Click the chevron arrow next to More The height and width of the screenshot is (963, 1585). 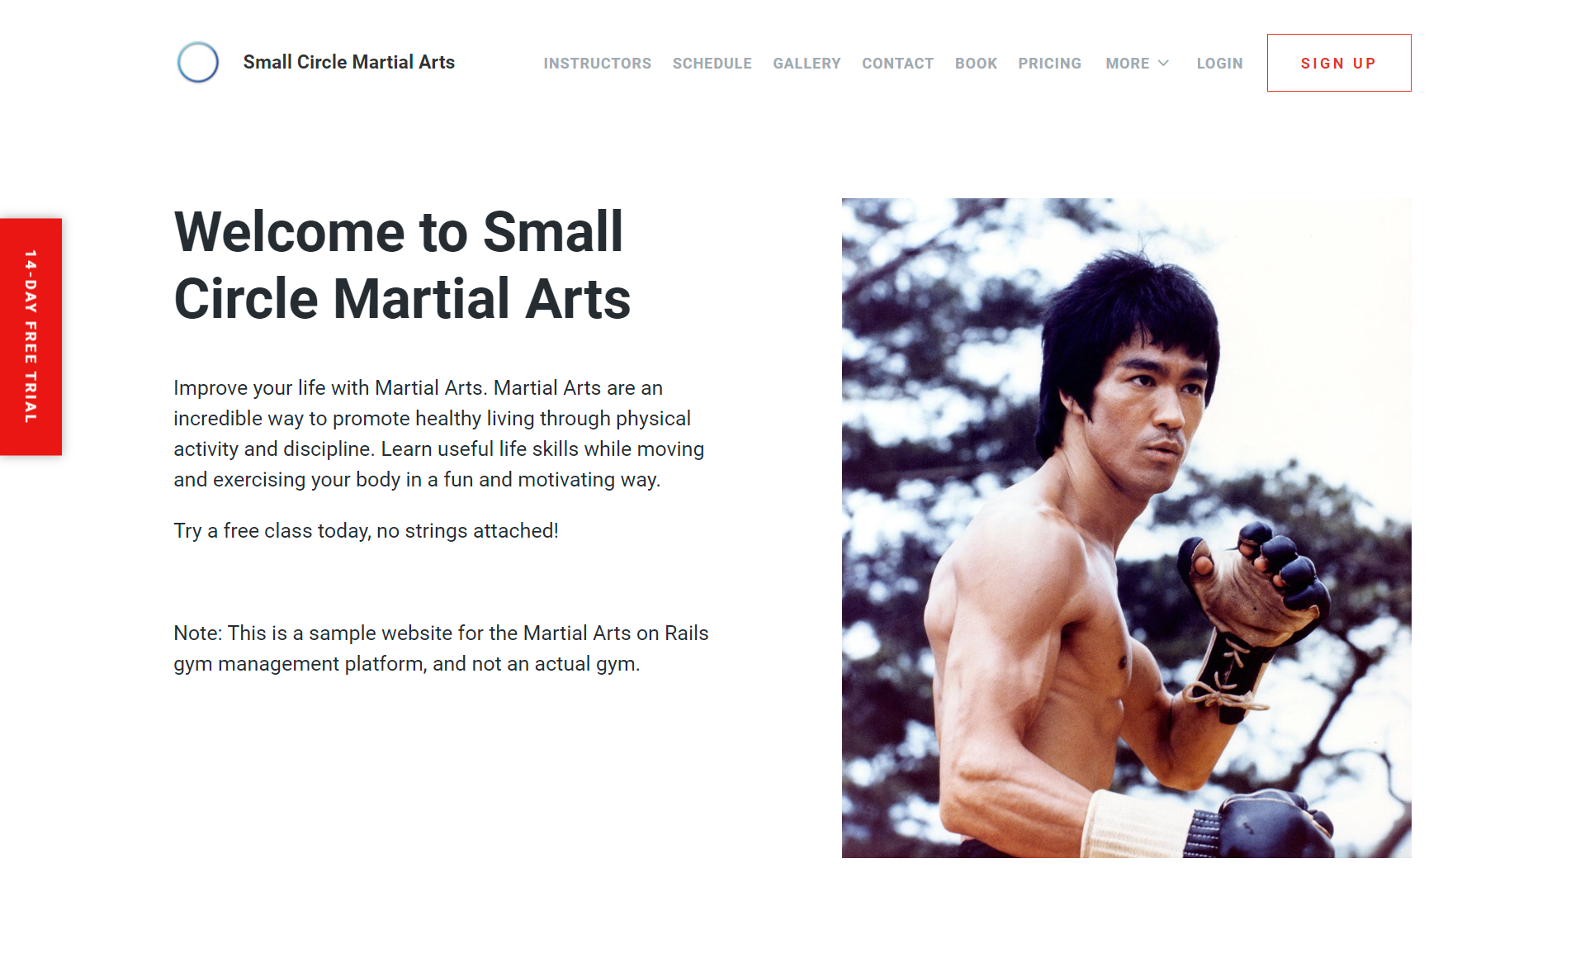(1163, 64)
